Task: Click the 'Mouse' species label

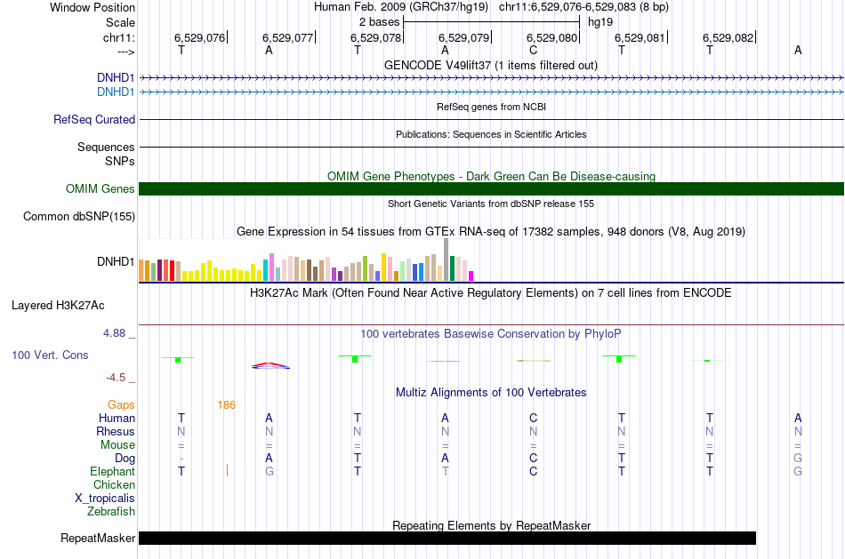Action: click(x=117, y=445)
